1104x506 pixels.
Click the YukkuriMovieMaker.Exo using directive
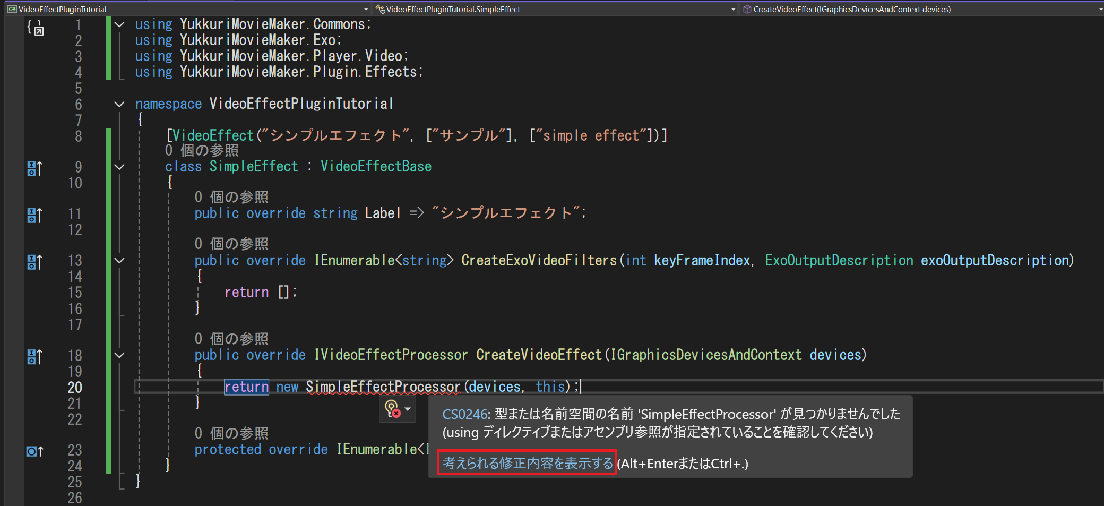(238, 40)
